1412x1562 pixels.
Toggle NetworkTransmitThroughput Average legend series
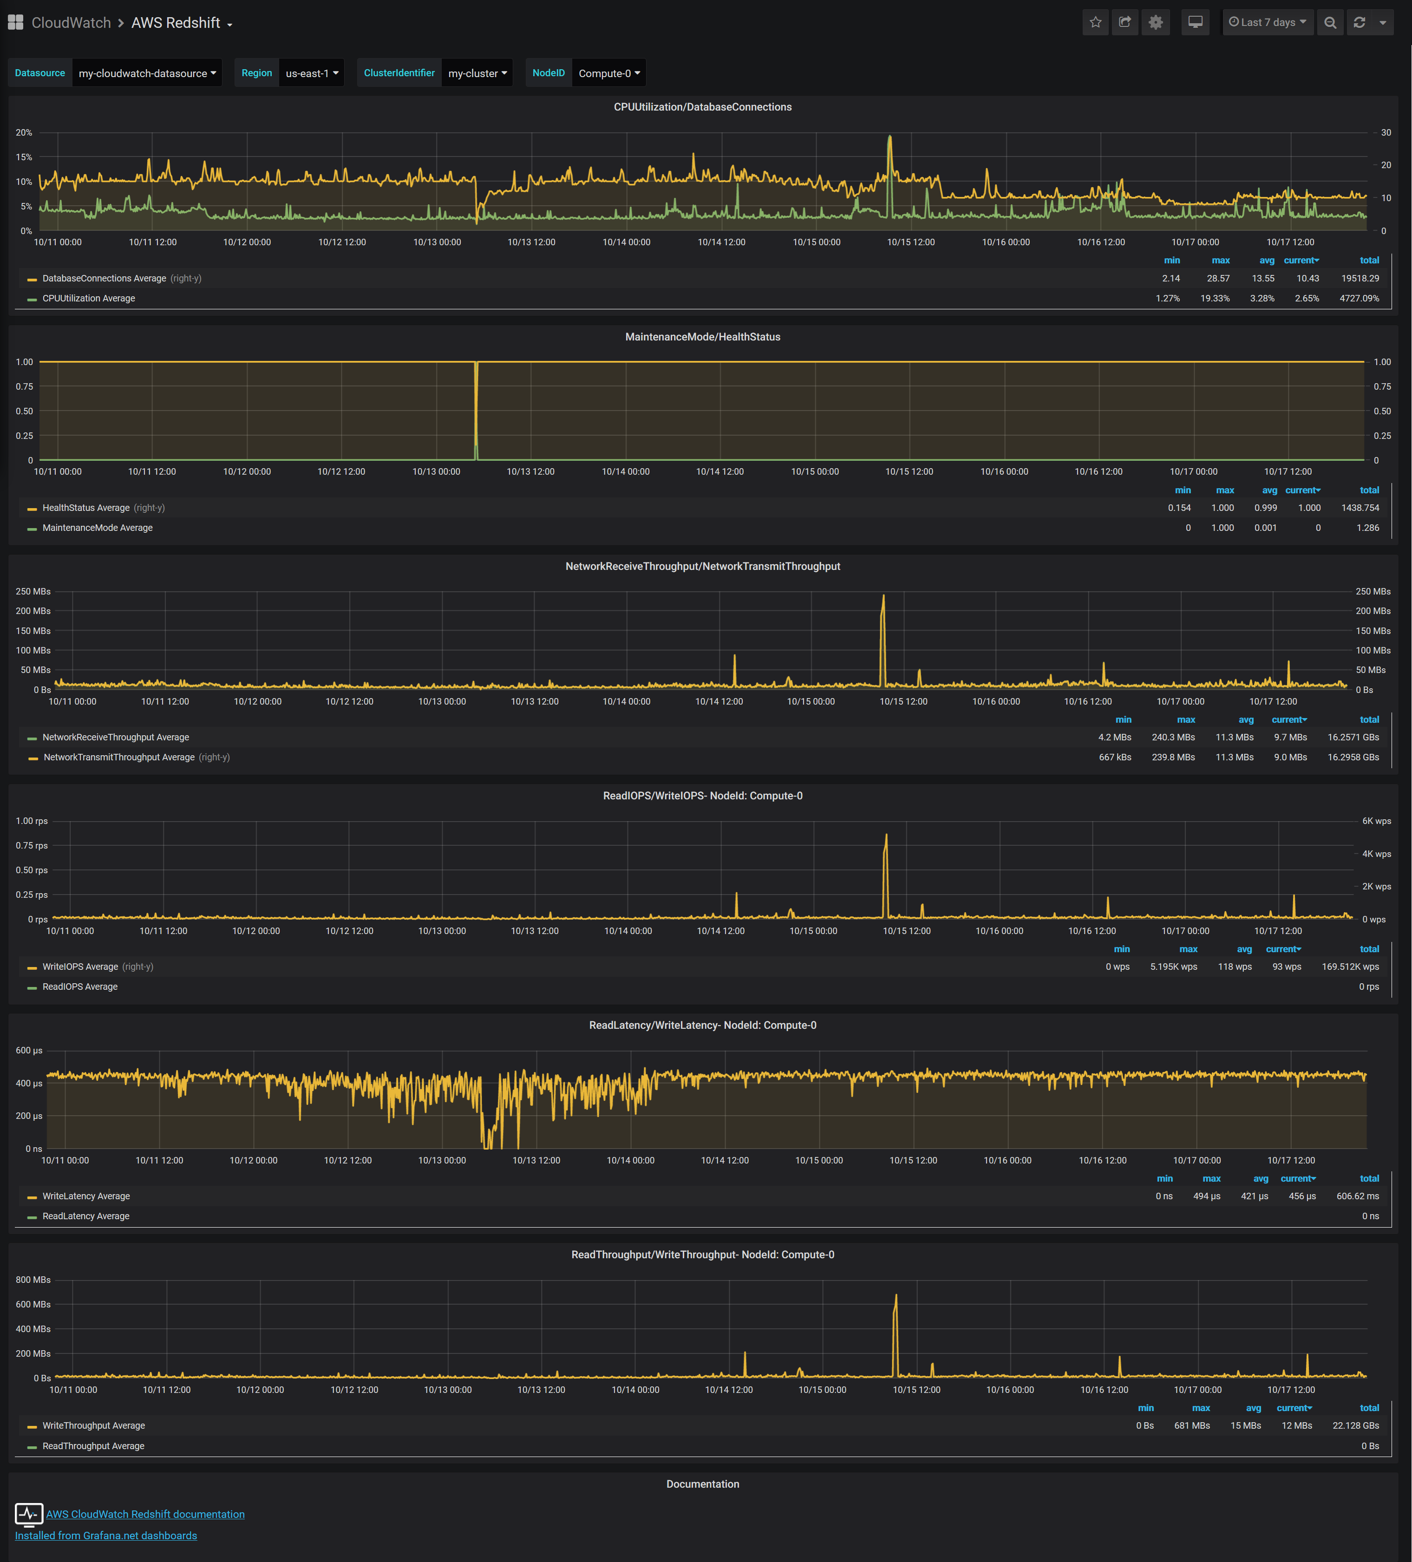pos(118,757)
